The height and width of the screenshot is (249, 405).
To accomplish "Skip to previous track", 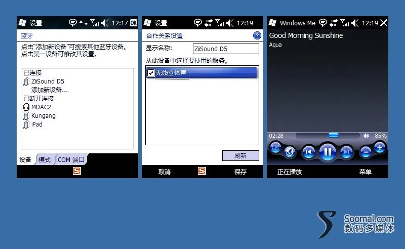I will click(308, 152).
